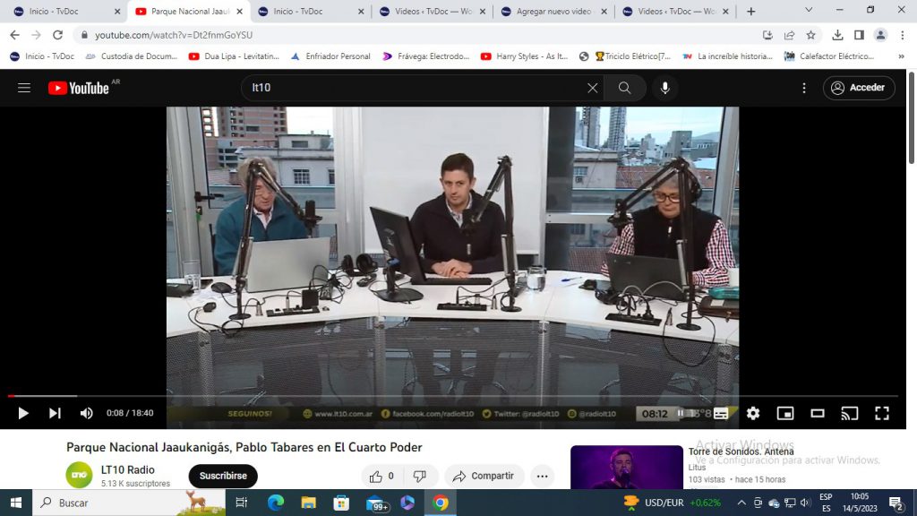Enable miniplayer mode
The width and height of the screenshot is (917, 516).
[x=785, y=413]
